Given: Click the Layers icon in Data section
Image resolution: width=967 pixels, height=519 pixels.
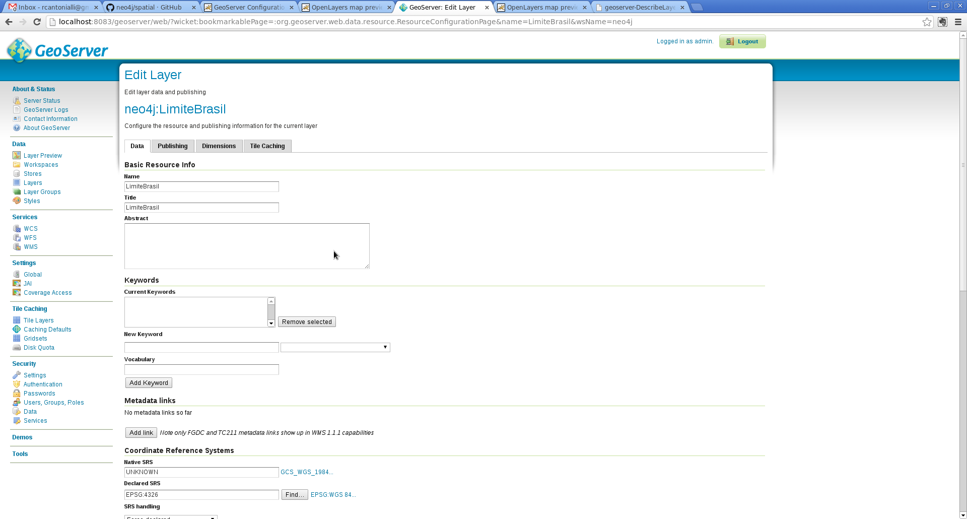Looking at the screenshot, I should 17,183.
